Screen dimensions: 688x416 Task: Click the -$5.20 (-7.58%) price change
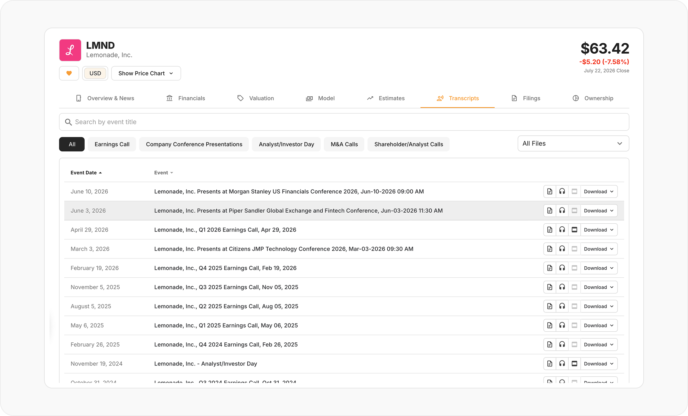[x=604, y=62]
